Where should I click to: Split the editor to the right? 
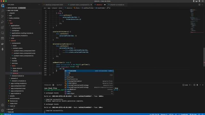199,4
